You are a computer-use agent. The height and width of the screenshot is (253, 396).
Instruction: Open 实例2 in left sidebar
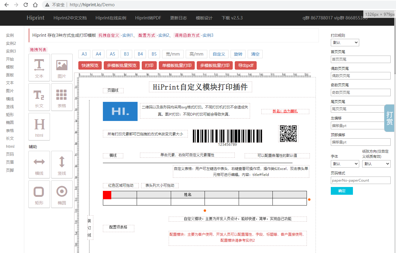11,43
